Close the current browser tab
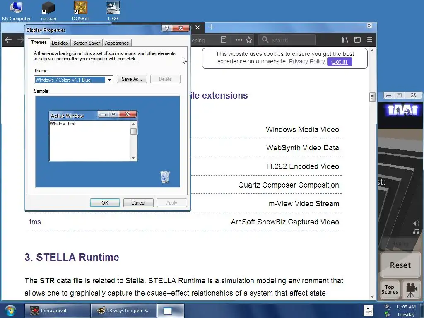Image resolution: width=424 pixels, height=318 pixels. click(x=198, y=27)
